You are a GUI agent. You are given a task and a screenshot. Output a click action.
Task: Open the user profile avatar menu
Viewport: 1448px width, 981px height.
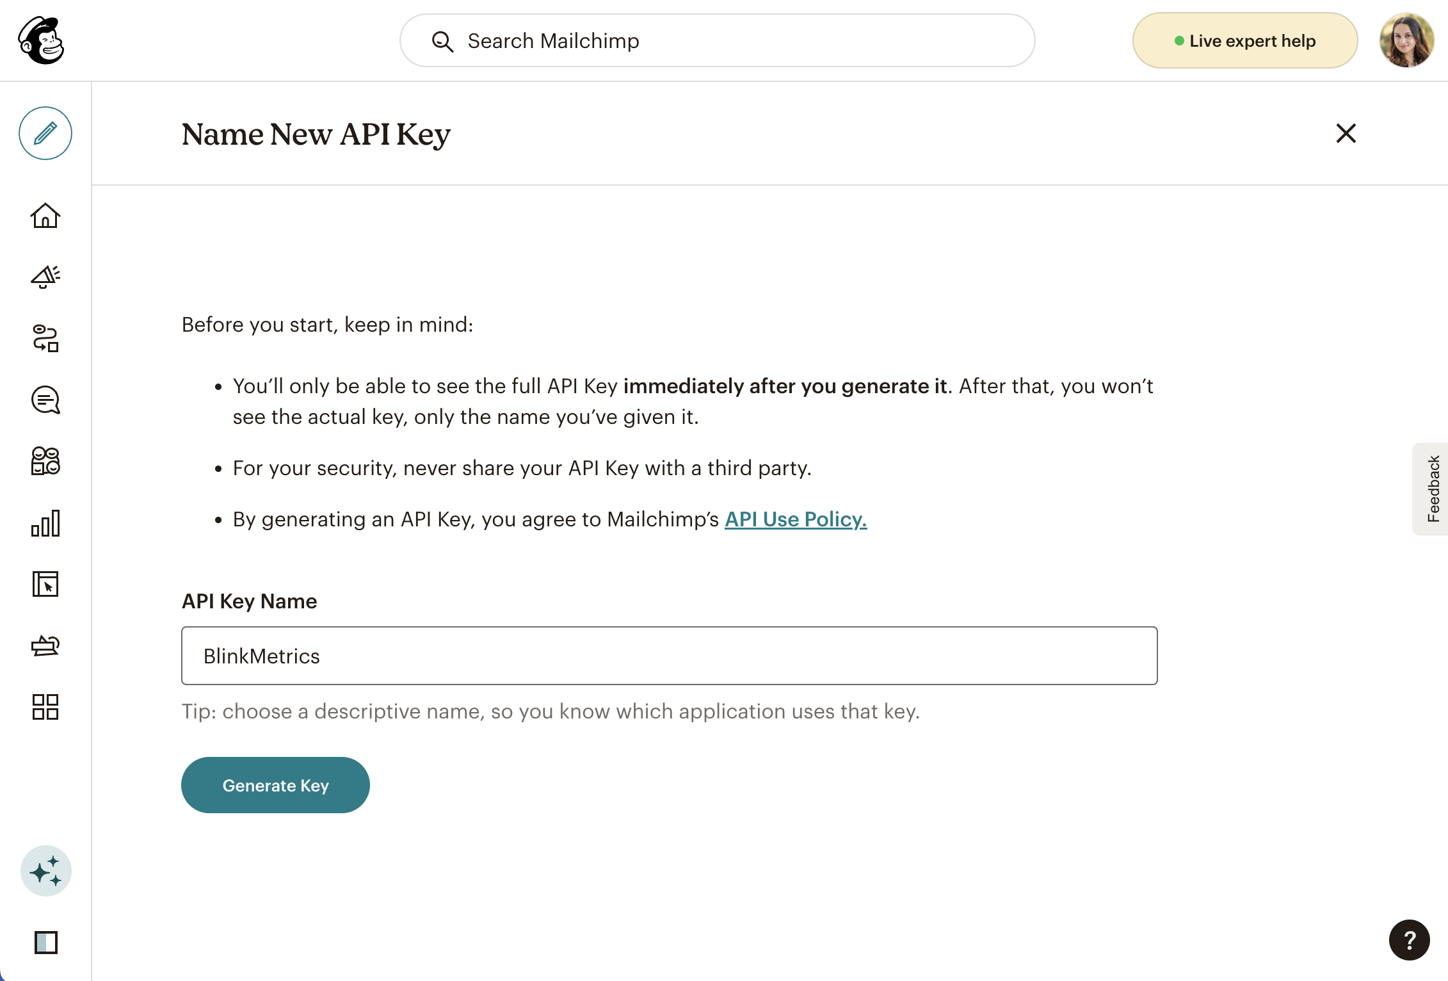pos(1406,40)
